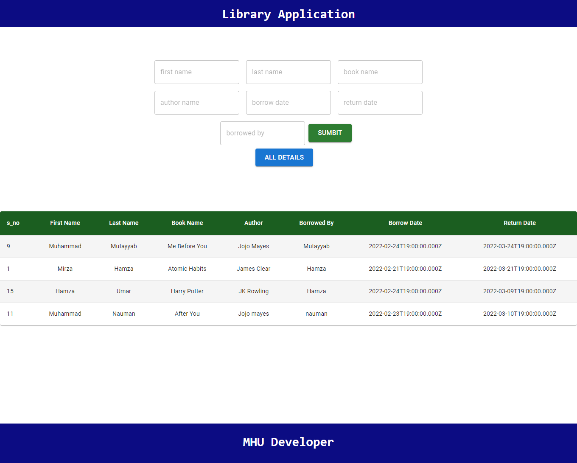Click the MHU Developer footer text

[288, 442]
